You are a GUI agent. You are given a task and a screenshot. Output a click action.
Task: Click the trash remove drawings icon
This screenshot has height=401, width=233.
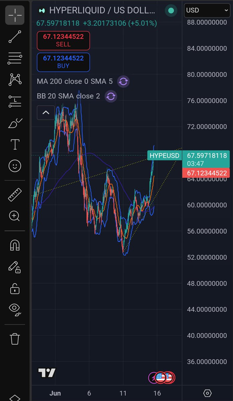(15, 339)
